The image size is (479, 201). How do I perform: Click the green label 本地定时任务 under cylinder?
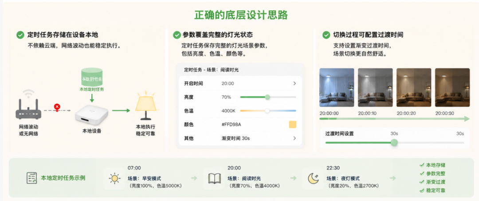[92, 89]
